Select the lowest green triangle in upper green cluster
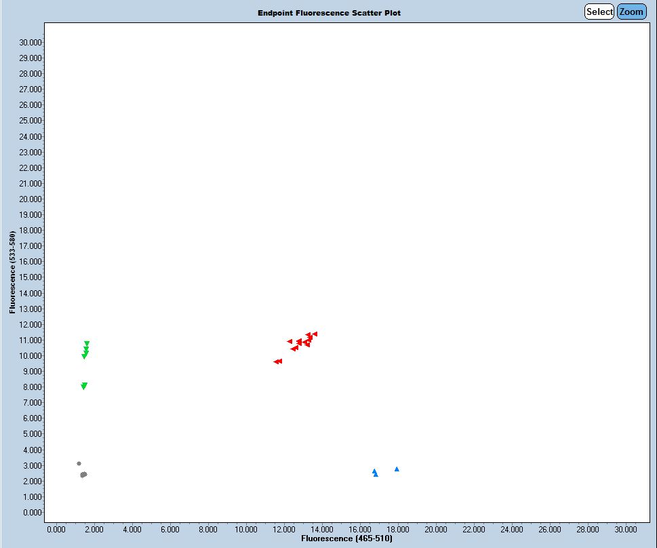657x548 pixels. (x=84, y=356)
